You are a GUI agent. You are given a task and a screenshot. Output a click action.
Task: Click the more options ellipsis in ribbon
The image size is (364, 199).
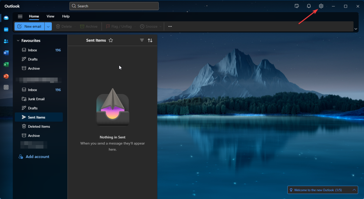pos(170,26)
